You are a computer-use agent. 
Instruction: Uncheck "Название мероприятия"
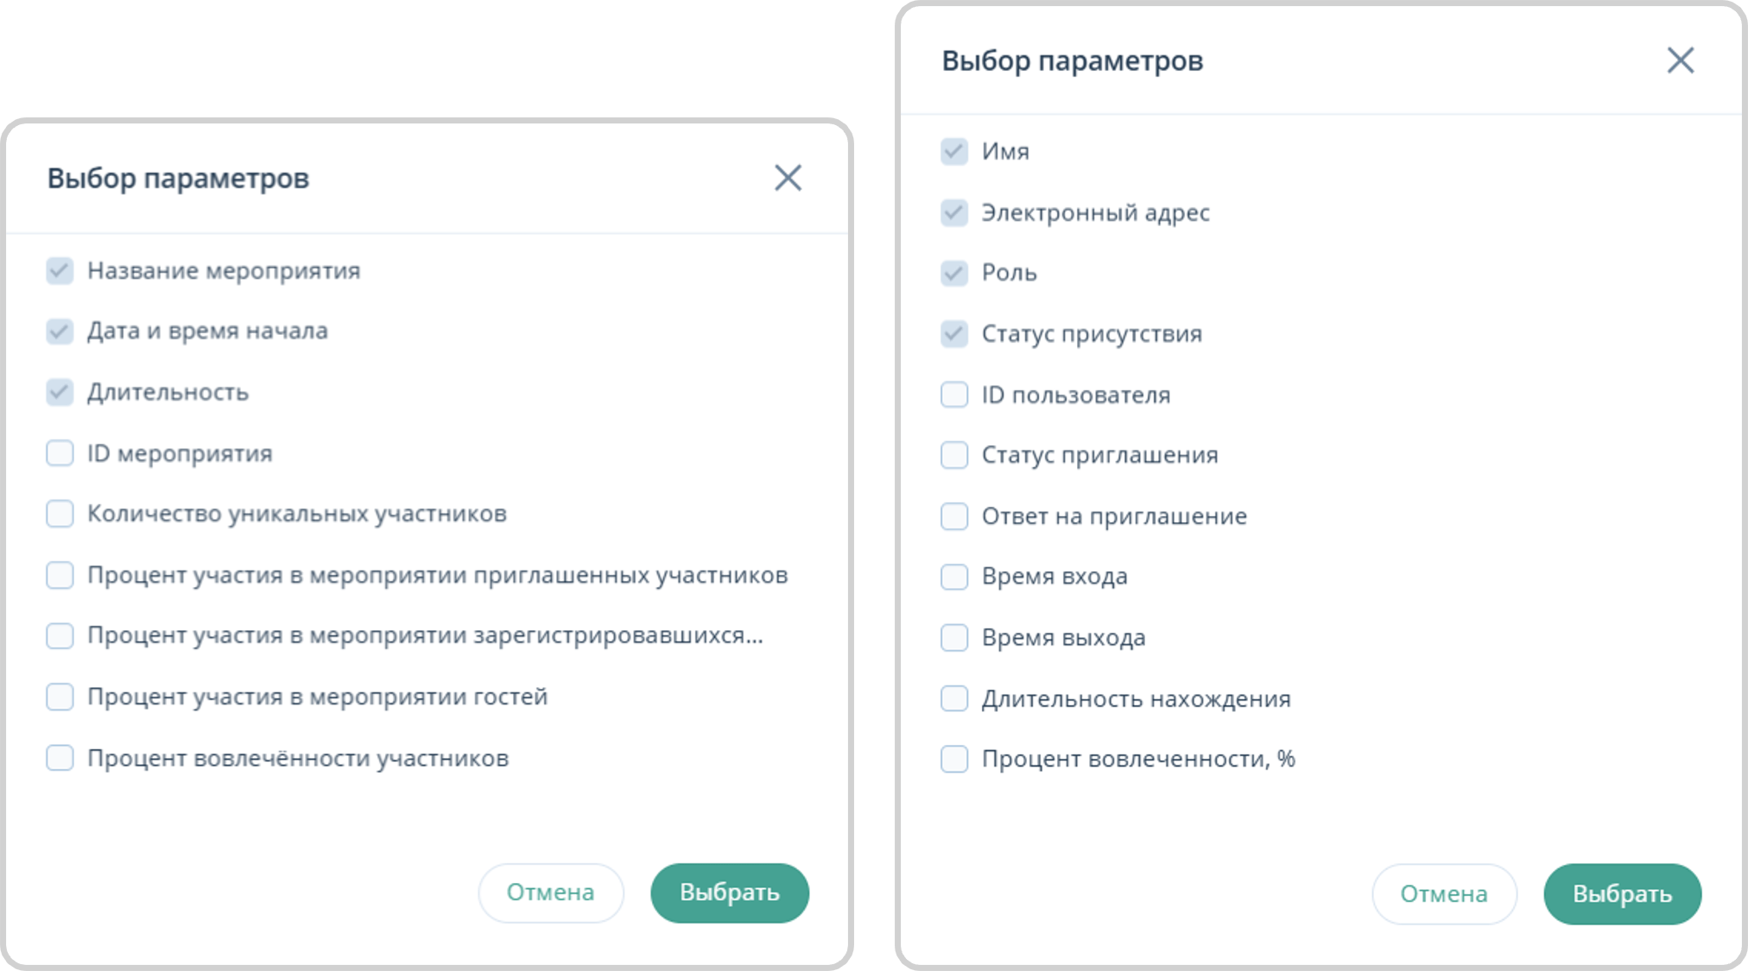(59, 270)
